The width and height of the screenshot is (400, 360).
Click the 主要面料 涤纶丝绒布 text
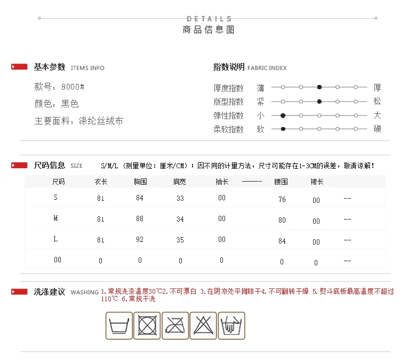(79, 121)
